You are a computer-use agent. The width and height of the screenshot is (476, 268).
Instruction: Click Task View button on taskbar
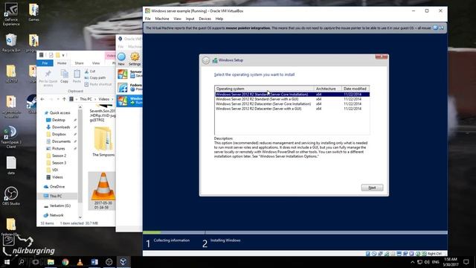[x=36, y=262]
